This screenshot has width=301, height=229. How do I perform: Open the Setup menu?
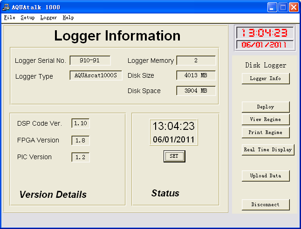point(27,18)
